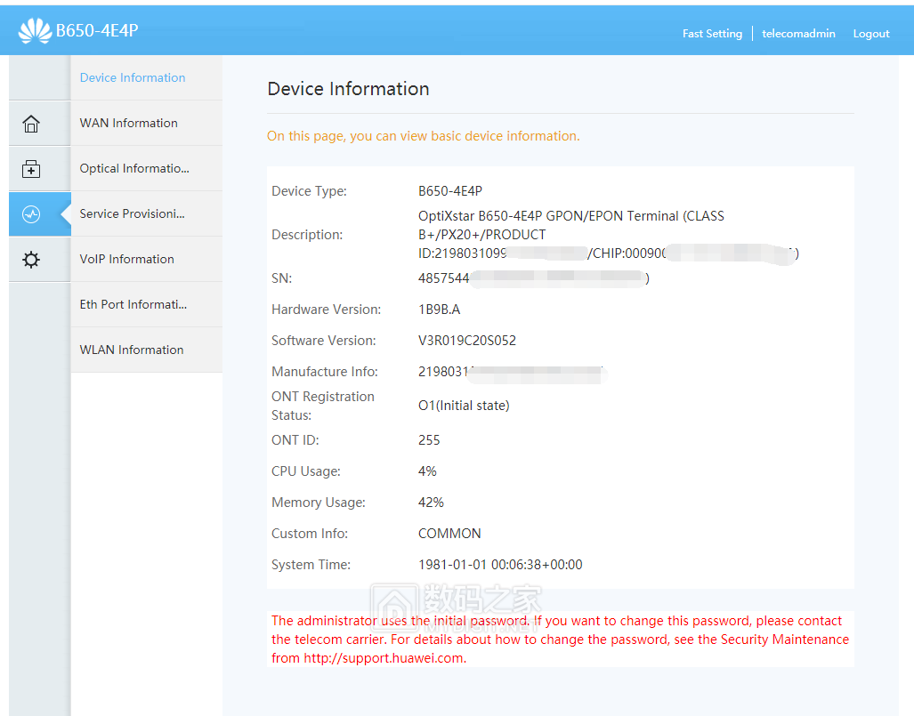Image resolution: width=914 pixels, height=716 pixels.
Task: Click the B650-4E4P header title
Action: tap(97, 30)
